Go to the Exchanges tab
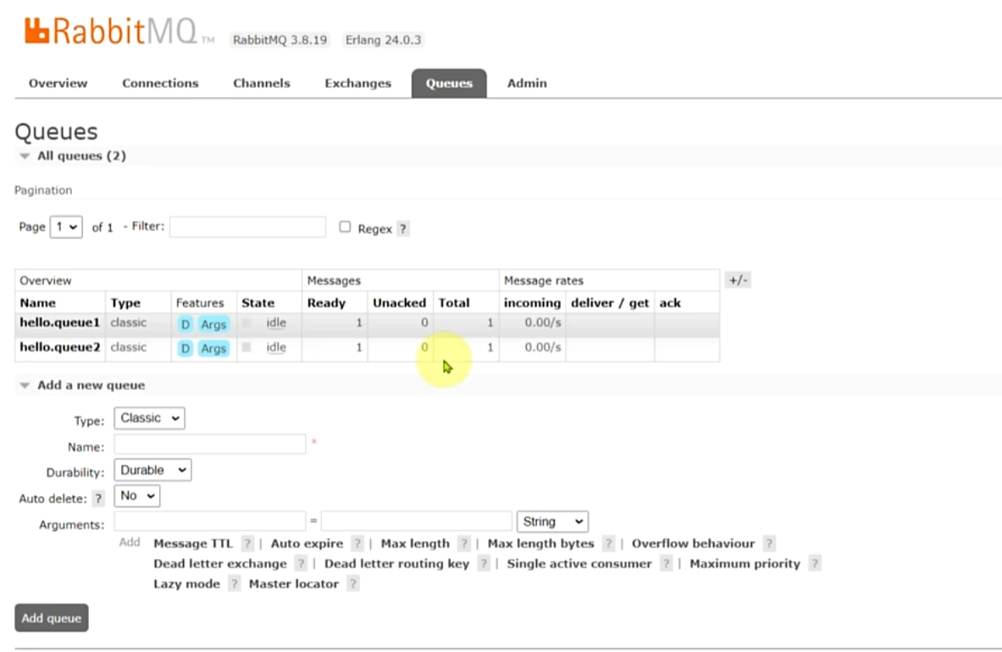 (x=357, y=83)
